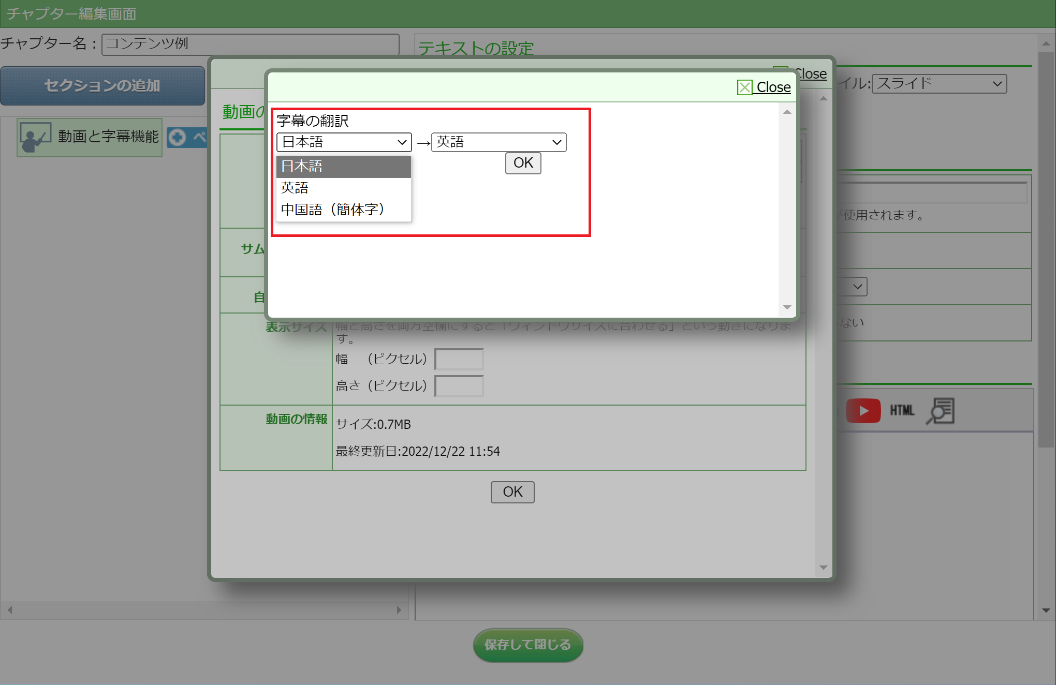
Task: Click the チャプター名 input field
Action: click(x=250, y=44)
